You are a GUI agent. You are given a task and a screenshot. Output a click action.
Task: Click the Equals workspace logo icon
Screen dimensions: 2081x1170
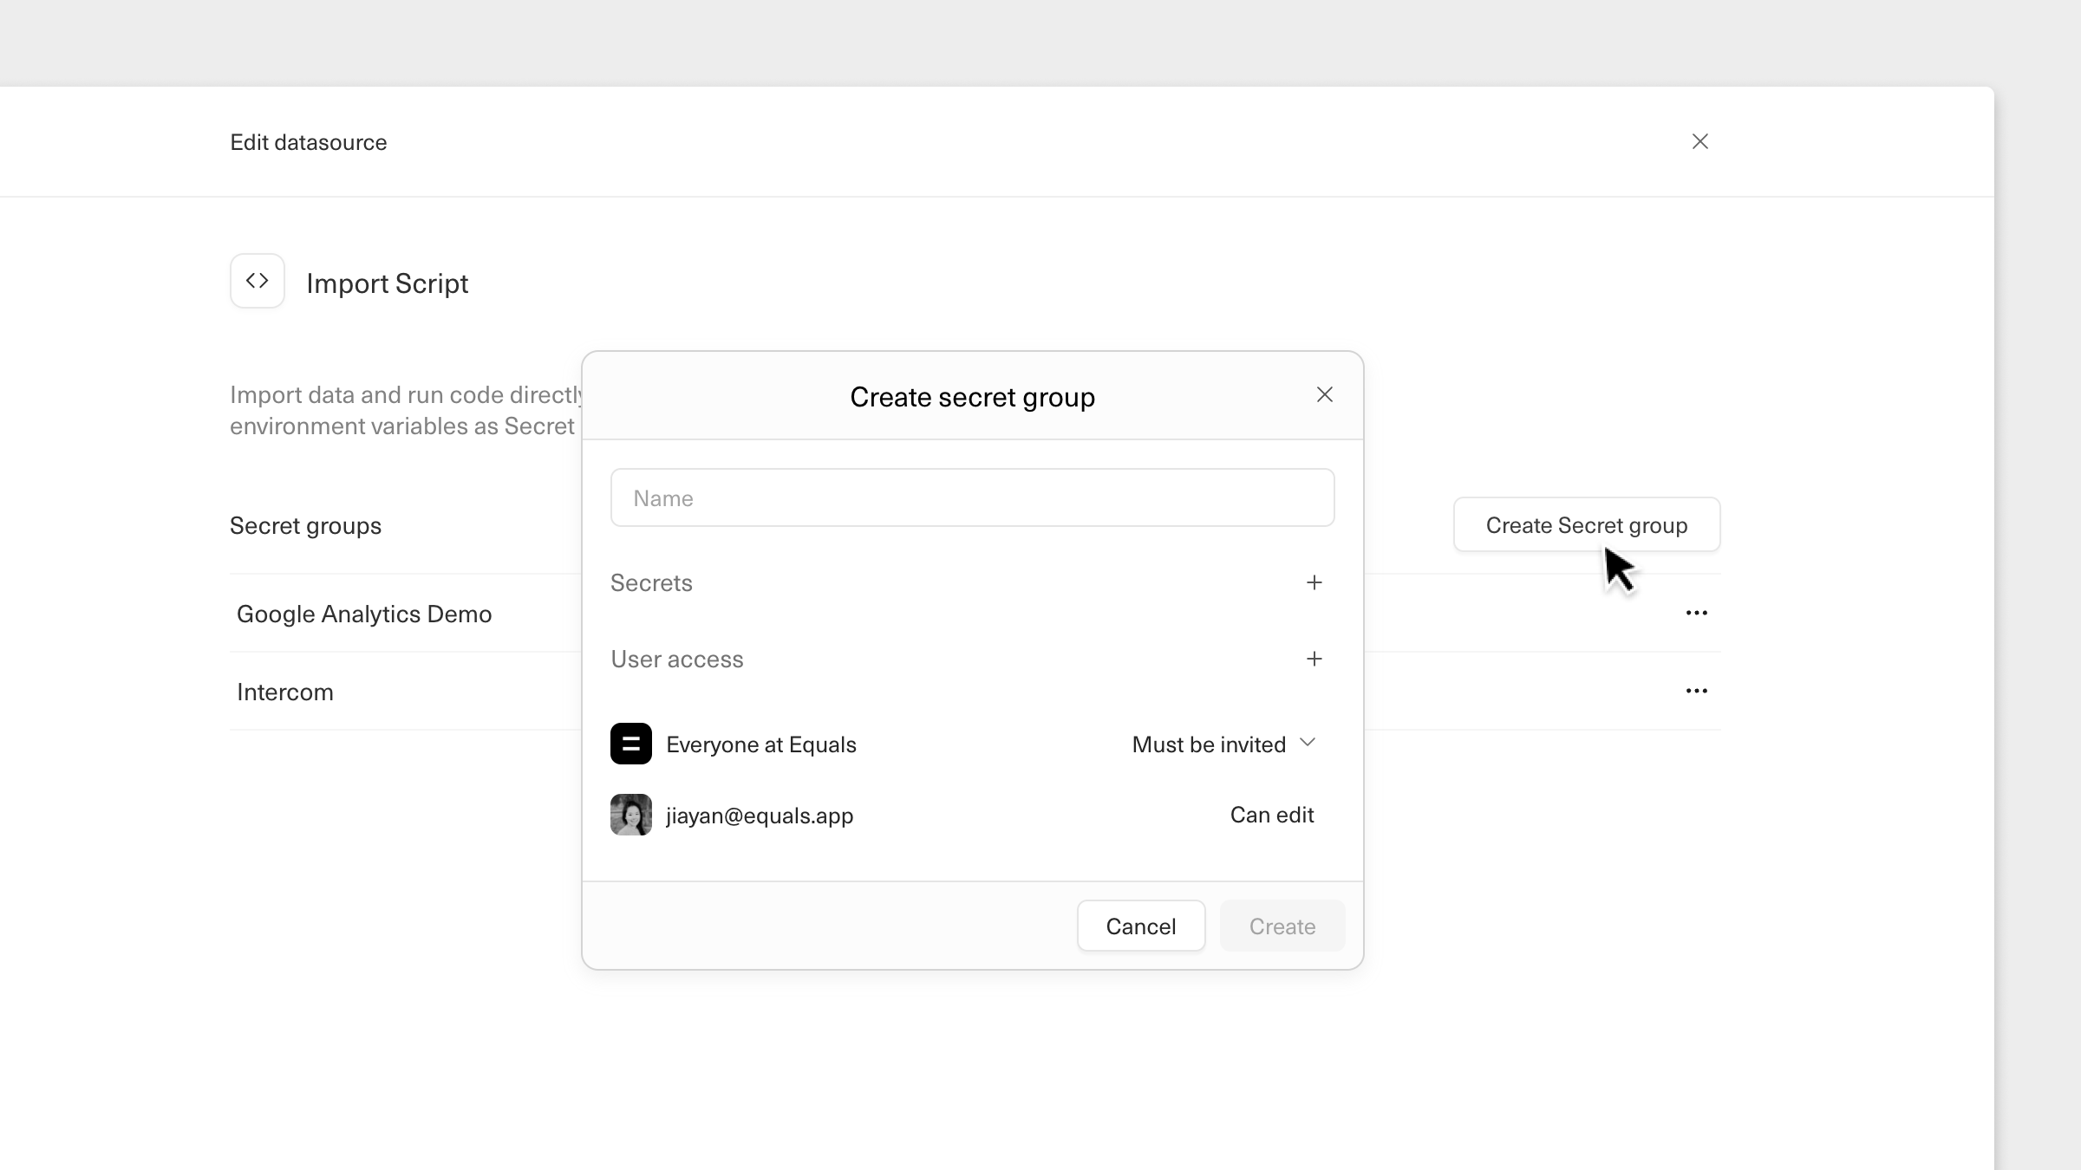(x=630, y=744)
